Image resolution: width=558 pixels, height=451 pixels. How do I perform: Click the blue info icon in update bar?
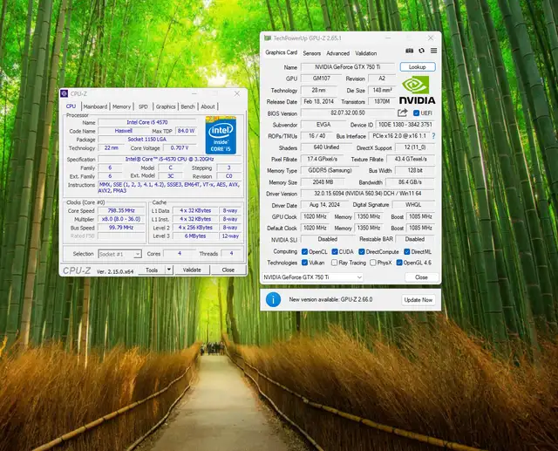tap(273, 300)
